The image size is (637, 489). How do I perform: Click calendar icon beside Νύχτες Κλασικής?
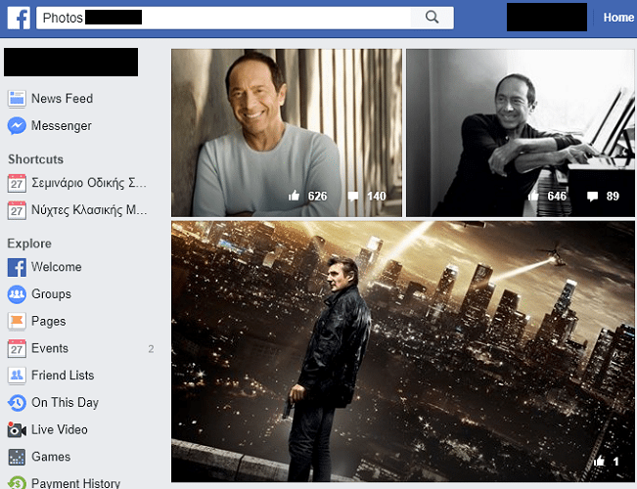coord(17,210)
